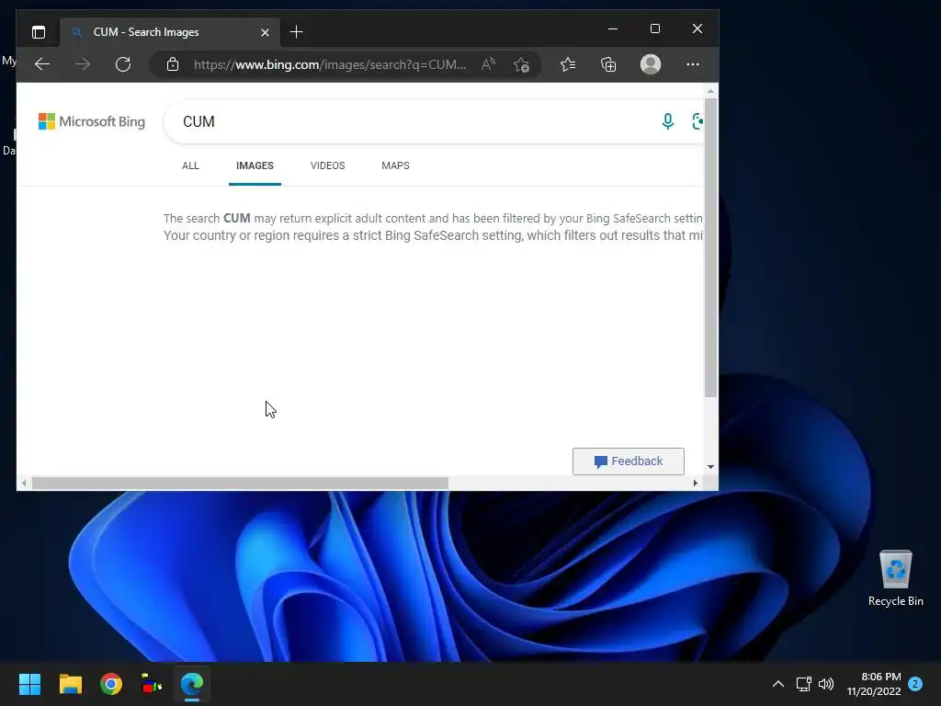Open the Collections panel
This screenshot has height=706, width=941.
[608, 64]
